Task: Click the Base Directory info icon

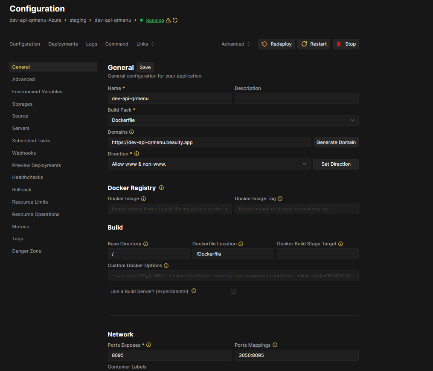Action: [x=146, y=244]
